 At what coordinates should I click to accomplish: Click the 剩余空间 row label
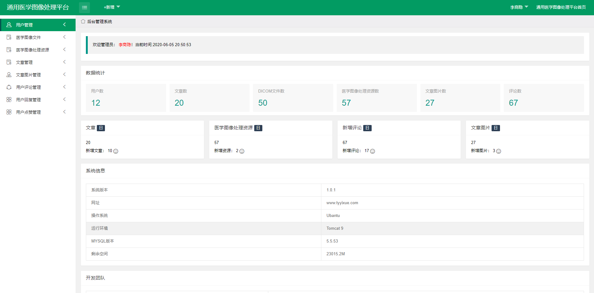[99, 254]
